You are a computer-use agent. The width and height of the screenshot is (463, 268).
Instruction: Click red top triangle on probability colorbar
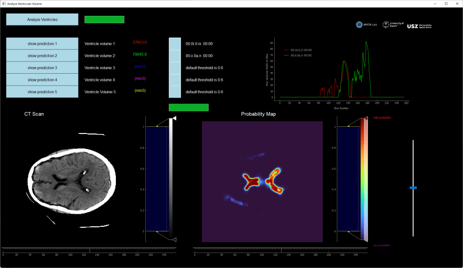(x=366, y=119)
